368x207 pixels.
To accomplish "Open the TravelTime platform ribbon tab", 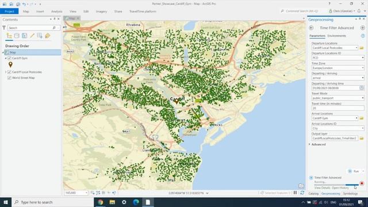I will [143, 11].
